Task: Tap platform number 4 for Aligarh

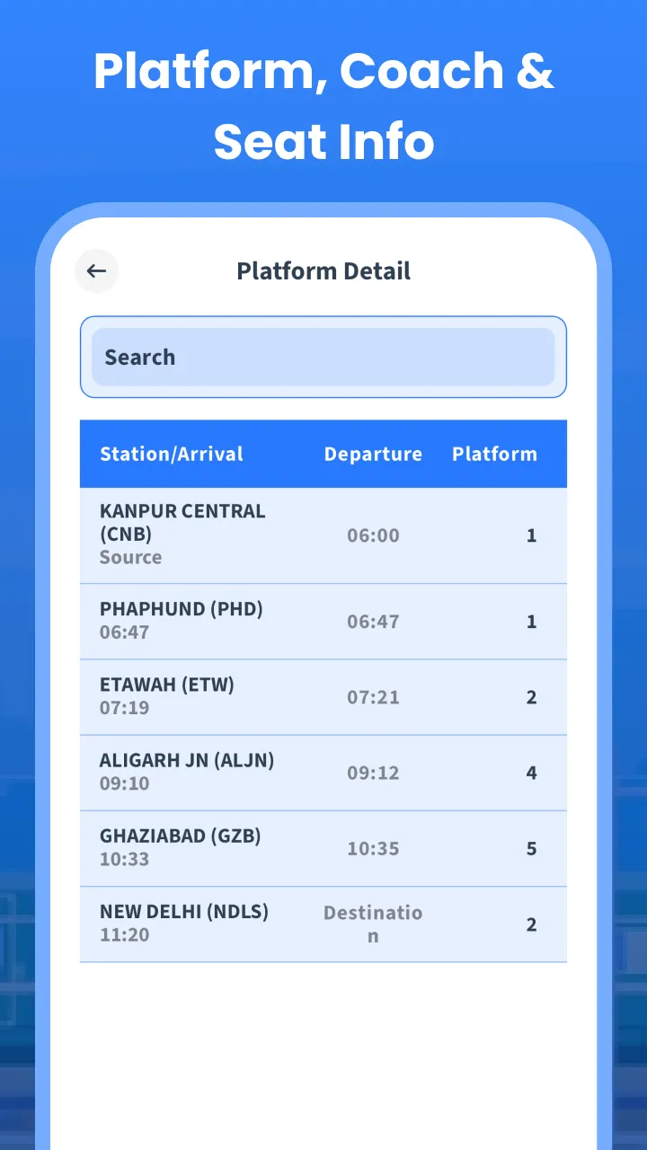Action: point(531,773)
